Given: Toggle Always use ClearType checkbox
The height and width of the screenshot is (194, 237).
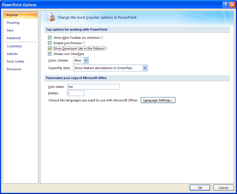Looking at the screenshot, I should [50, 54].
